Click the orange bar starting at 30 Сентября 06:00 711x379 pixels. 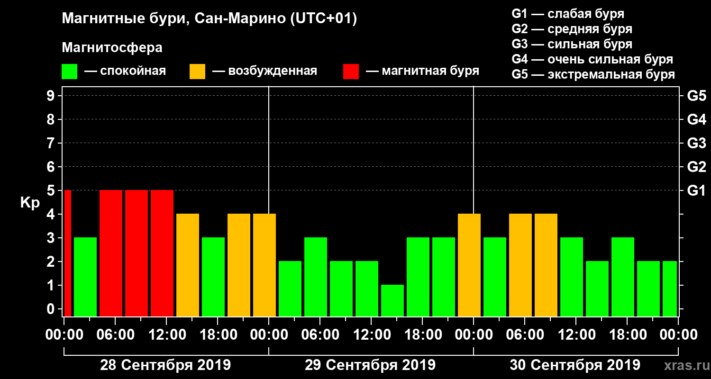[x=520, y=265]
